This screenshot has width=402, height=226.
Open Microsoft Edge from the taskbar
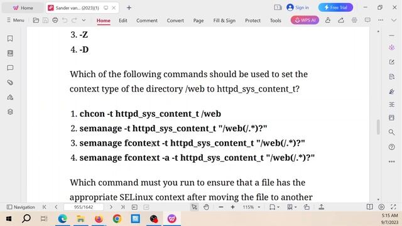click(x=62, y=219)
